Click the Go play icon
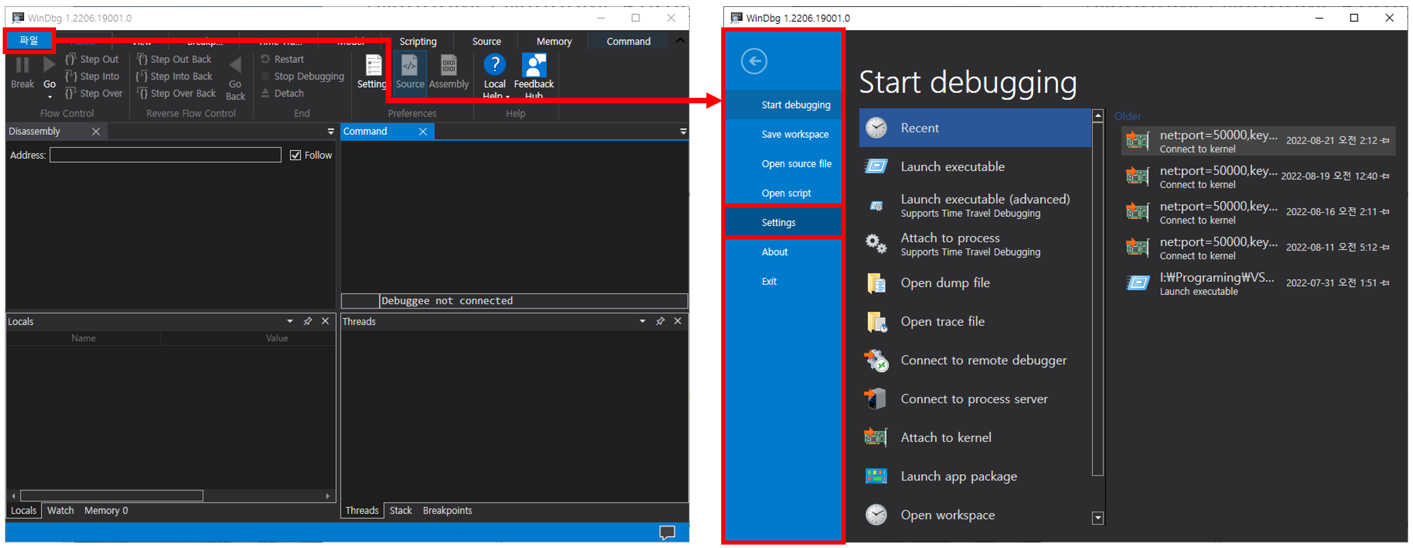The image size is (1413, 548). click(x=49, y=65)
